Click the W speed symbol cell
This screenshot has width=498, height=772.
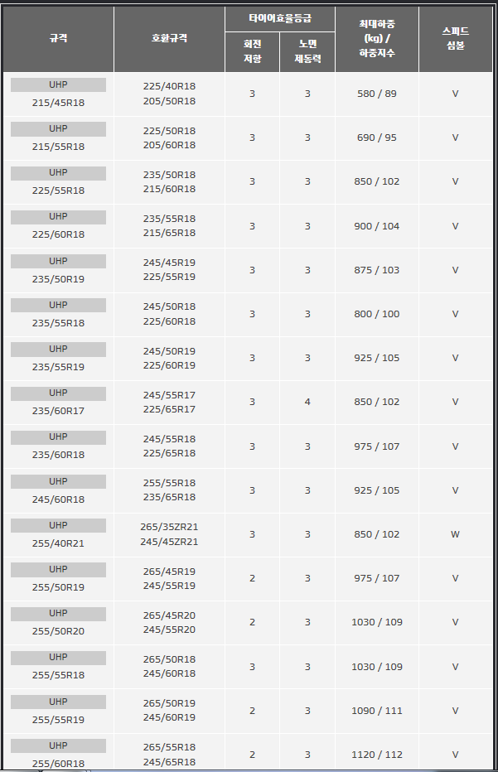(x=455, y=534)
